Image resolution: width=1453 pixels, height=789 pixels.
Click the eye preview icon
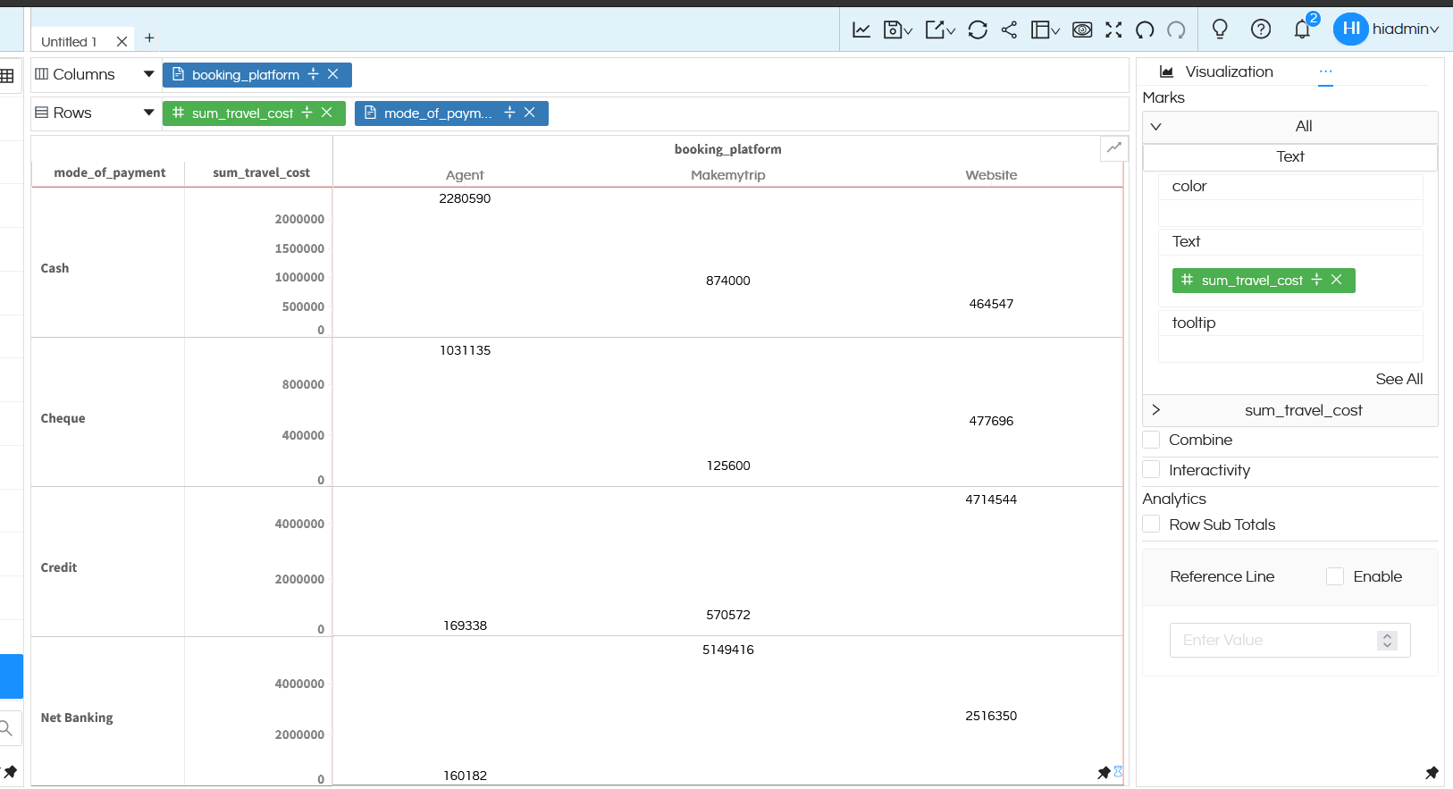point(1082,29)
